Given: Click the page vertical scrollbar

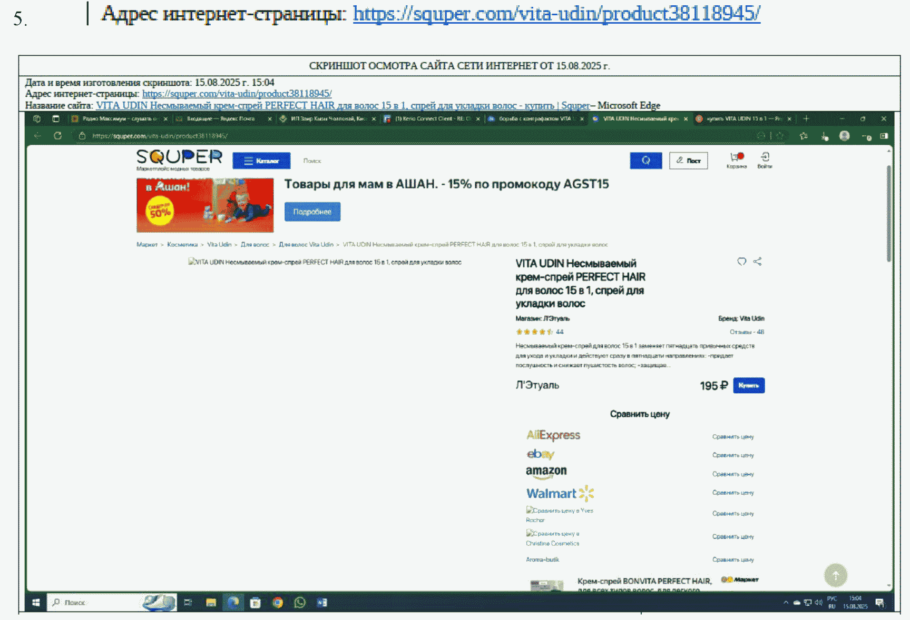Looking at the screenshot, I should click(889, 213).
